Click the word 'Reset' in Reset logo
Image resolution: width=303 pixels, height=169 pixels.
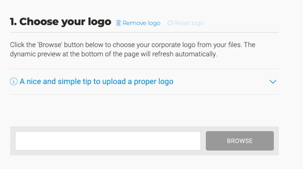click(x=182, y=23)
